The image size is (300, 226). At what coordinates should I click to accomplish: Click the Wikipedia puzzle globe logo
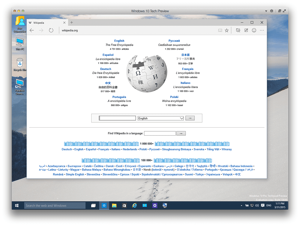pos(147,73)
